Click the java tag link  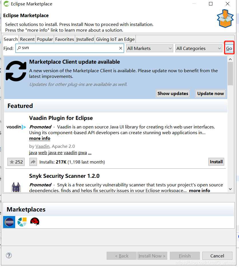click(x=33, y=152)
